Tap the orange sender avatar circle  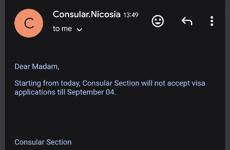tap(29, 23)
